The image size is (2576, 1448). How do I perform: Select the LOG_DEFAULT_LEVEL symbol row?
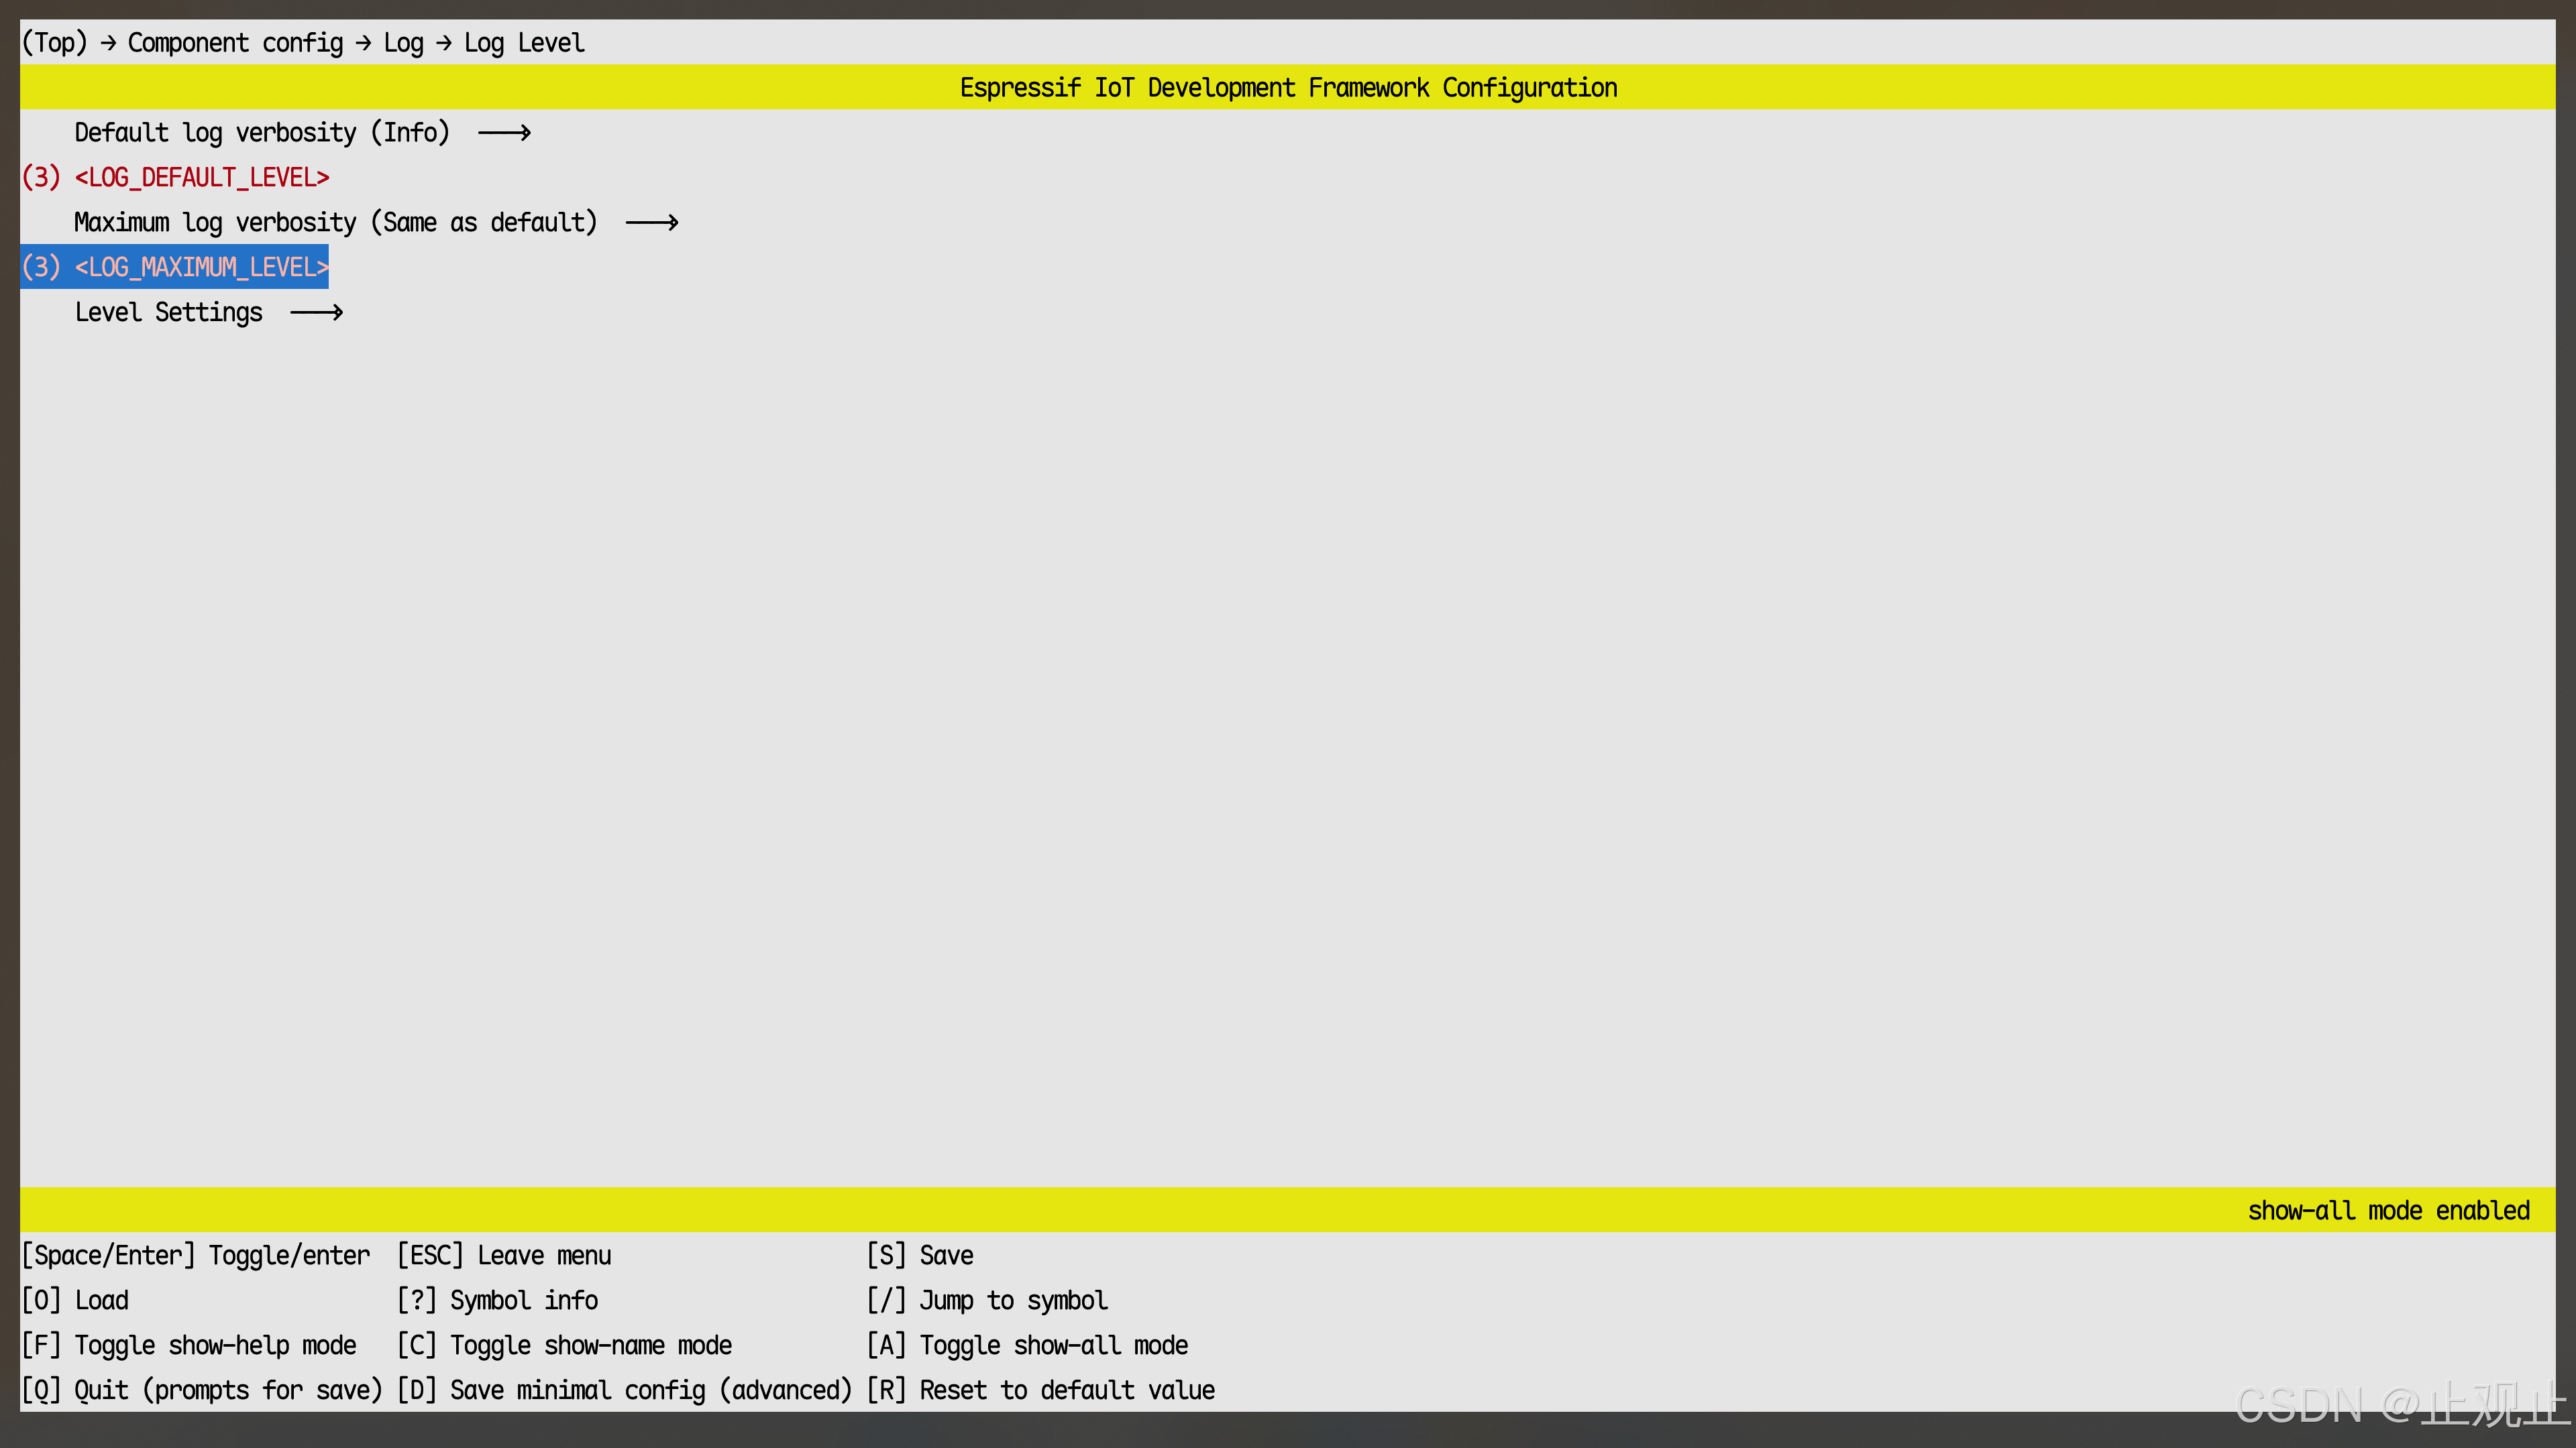click(x=176, y=178)
